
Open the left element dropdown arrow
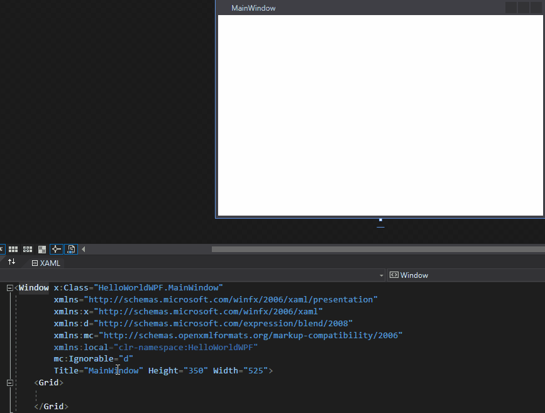pyautogui.click(x=382, y=275)
